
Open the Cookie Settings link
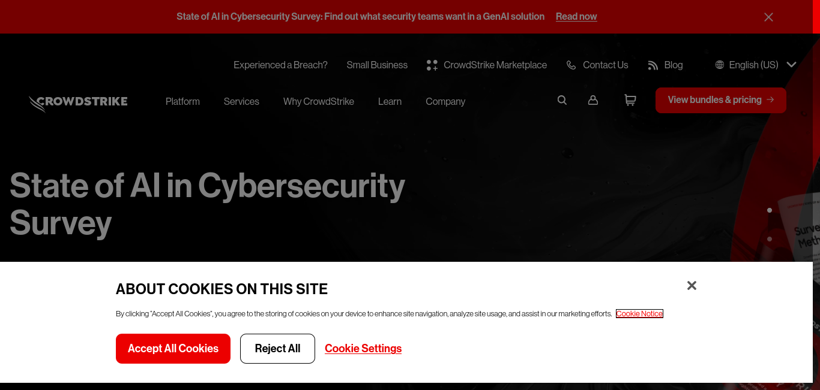pyautogui.click(x=363, y=349)
